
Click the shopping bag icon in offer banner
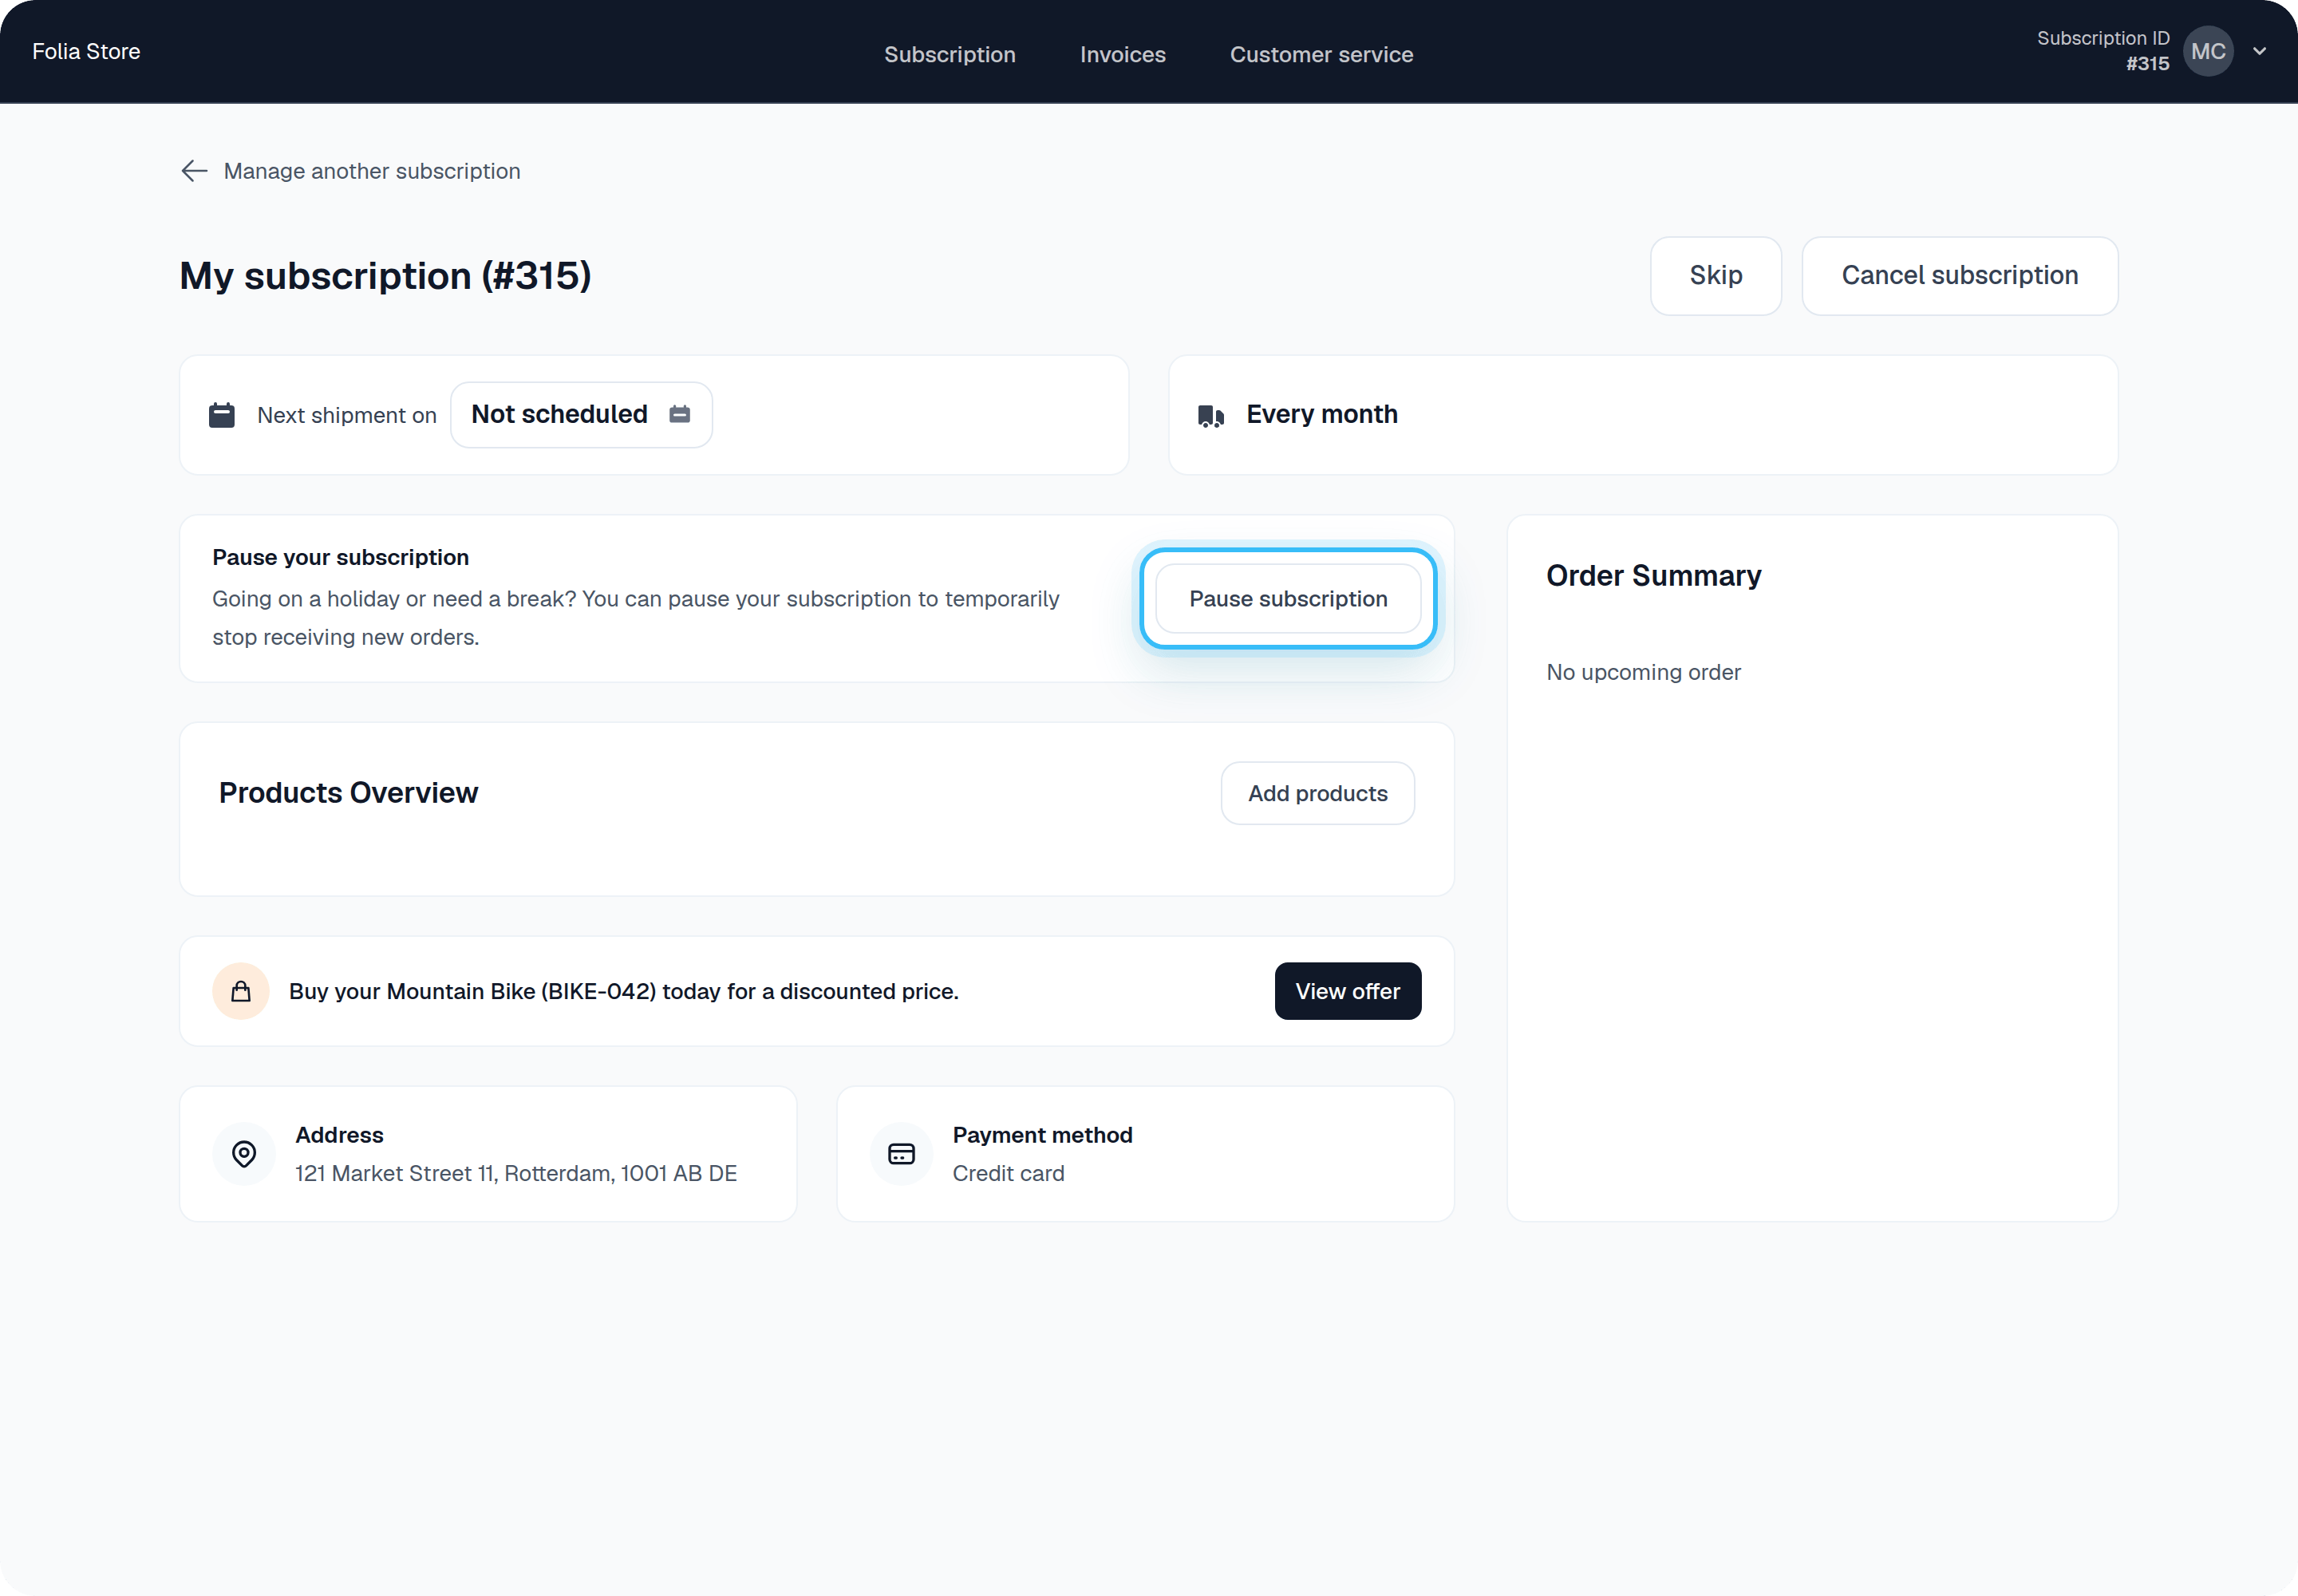pos(241,991)
